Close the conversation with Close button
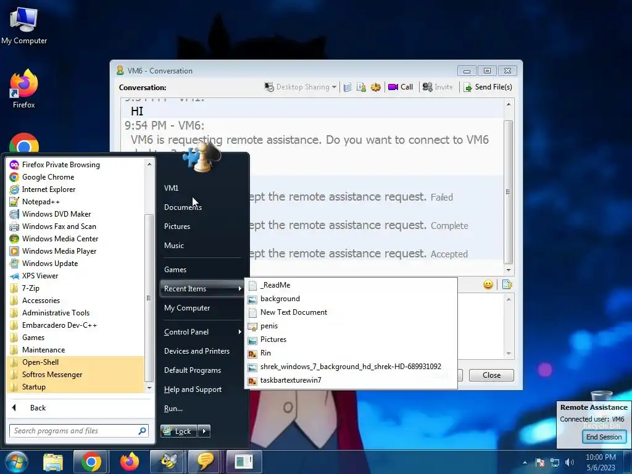Image resolution: width=632 pixels, height=474 pixels. point(491,375)
